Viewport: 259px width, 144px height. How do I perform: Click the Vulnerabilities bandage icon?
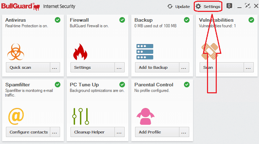point(210,51)
